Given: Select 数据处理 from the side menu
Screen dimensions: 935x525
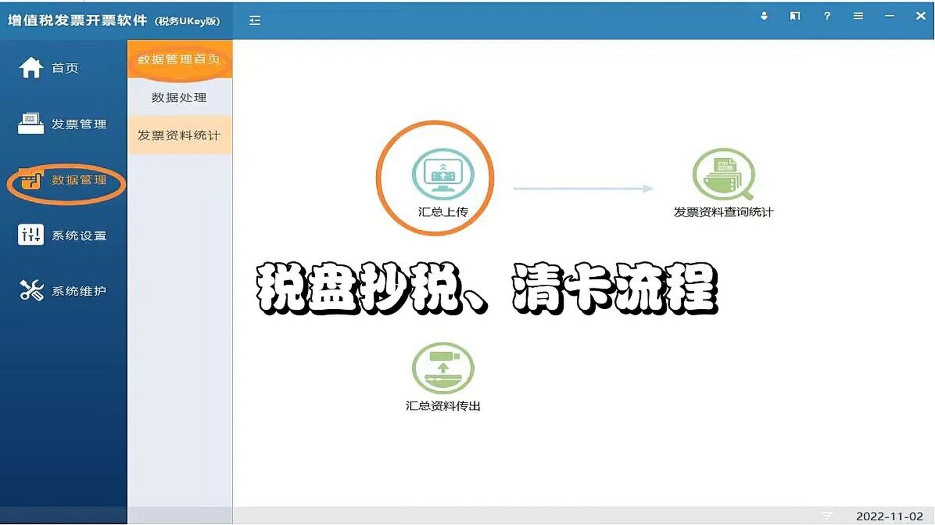Looking at the screenshot, I should click(179, 97).
